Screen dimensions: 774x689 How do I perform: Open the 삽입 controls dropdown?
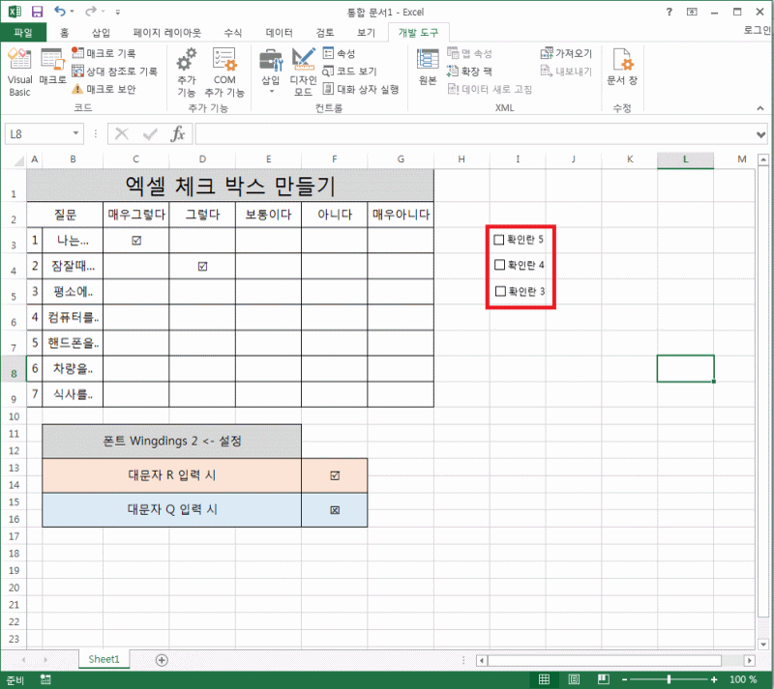pyautogui.click(x=271, y=72)
